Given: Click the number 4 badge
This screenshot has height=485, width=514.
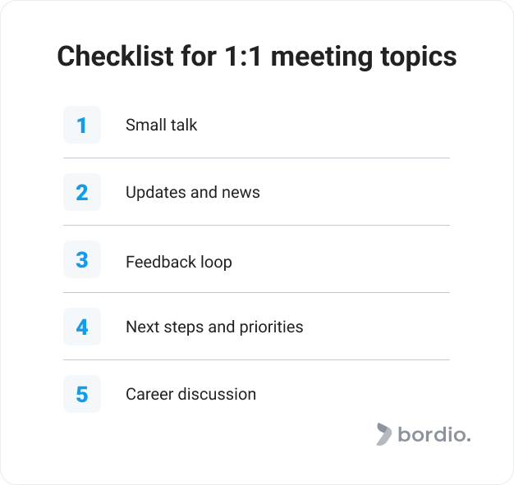Looking at the screenshot, I should [82, 327].
